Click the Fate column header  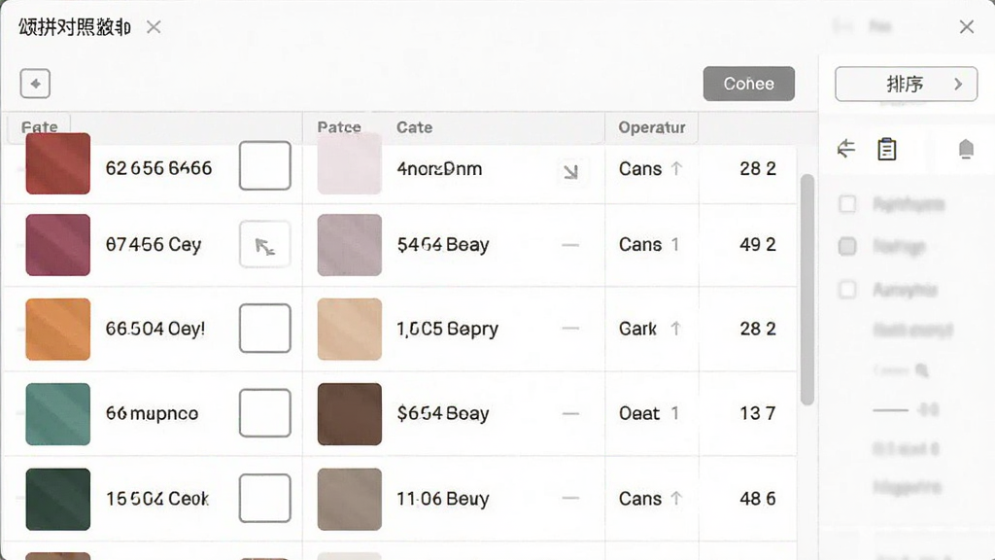(x=39, y=127)
